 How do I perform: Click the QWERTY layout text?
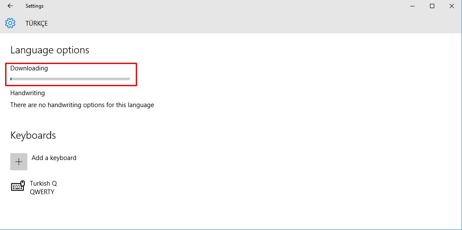tap(42, 192)
